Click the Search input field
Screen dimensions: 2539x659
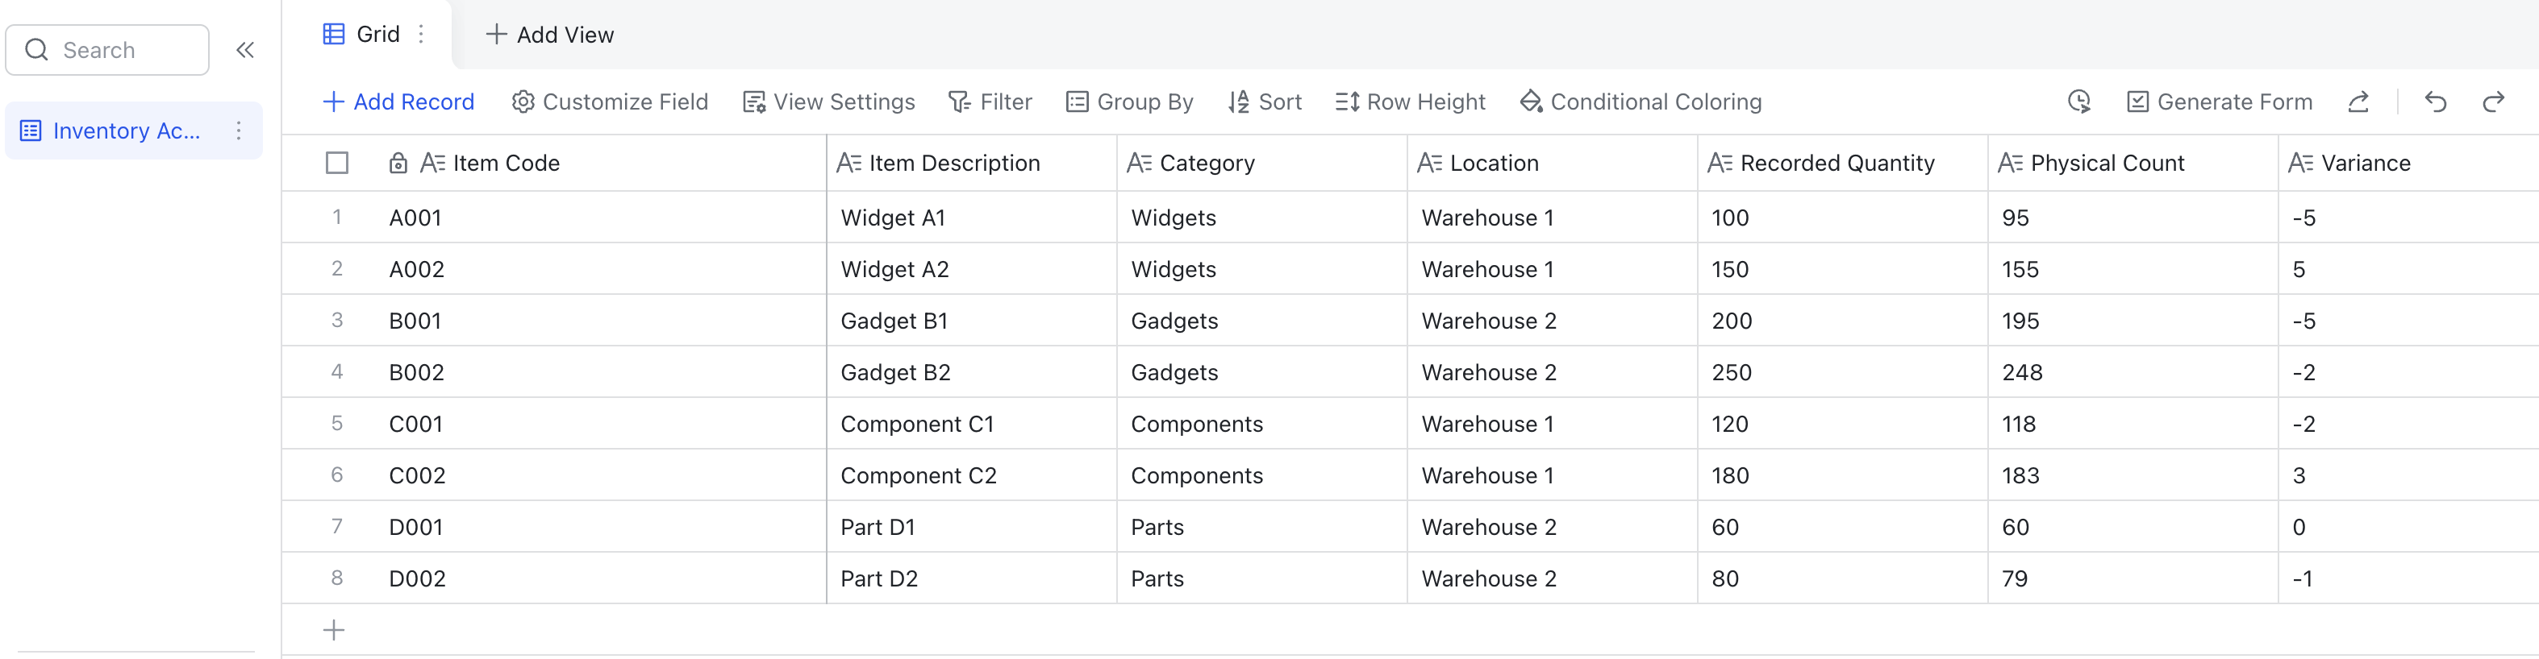click(x=107, y=50)
